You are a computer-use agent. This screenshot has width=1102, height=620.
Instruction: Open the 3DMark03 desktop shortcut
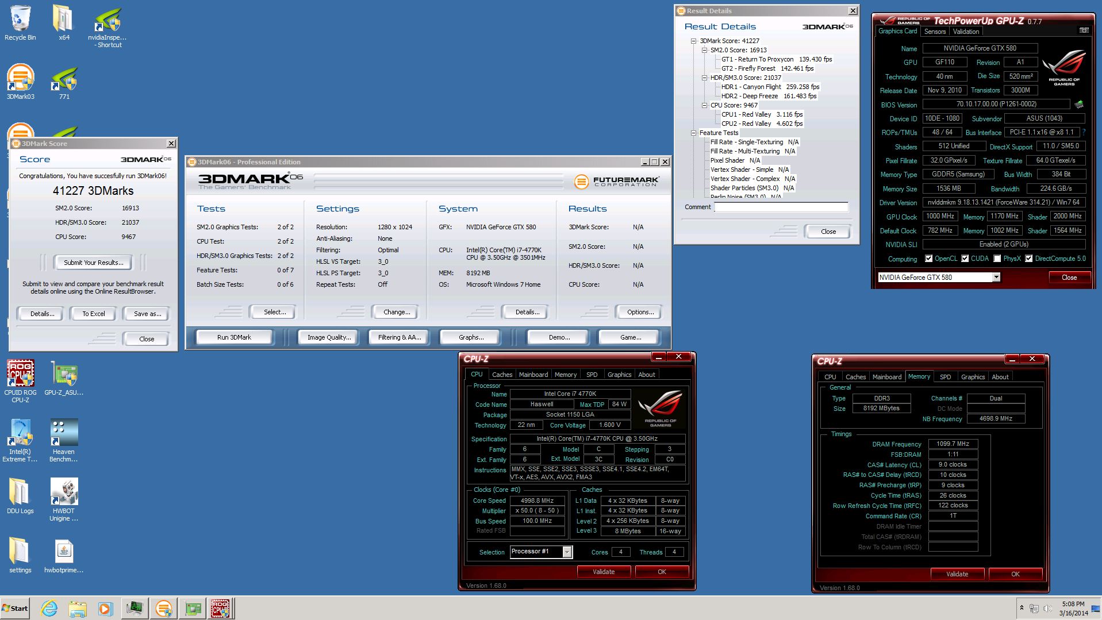(x=20, y=82)
